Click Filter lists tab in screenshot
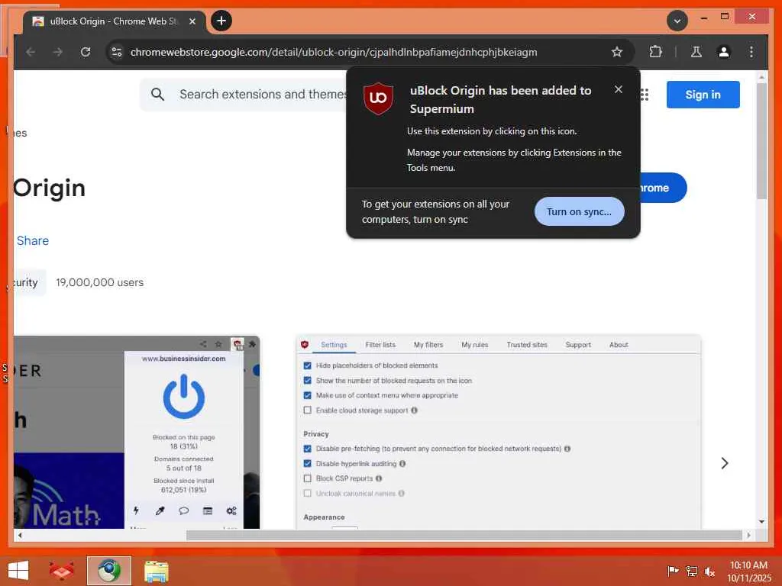 [380, 345]
